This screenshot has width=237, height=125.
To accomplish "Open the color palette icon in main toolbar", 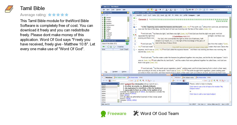I will (x=148, y=10).
